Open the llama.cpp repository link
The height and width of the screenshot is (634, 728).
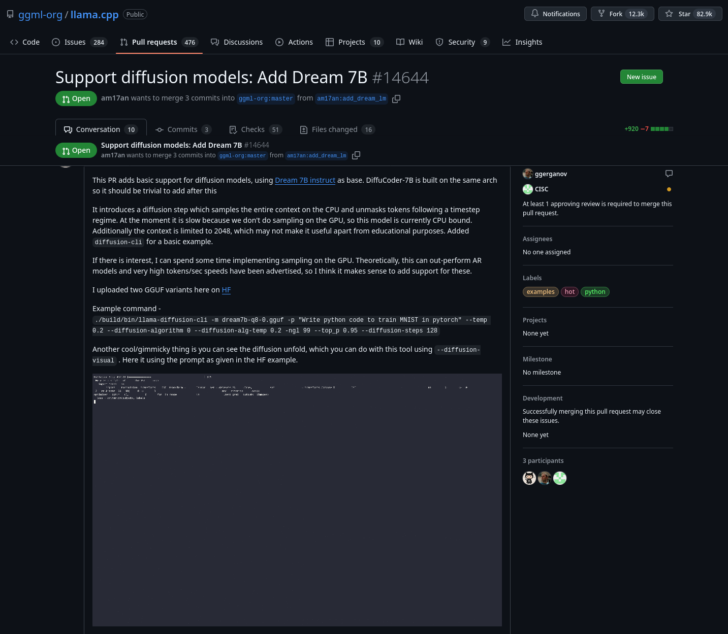click(x=94, y=15)
